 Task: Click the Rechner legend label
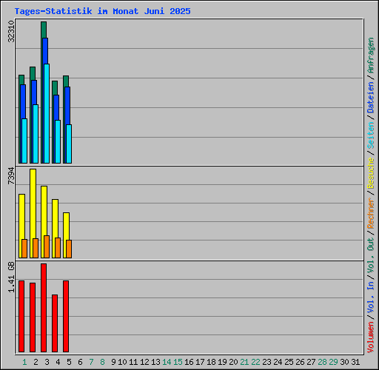point(371,213)
